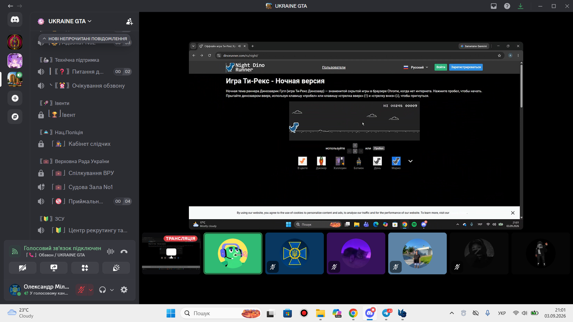Toggle deafen with headphones icon
573x322 pixels.
(103, 290)
